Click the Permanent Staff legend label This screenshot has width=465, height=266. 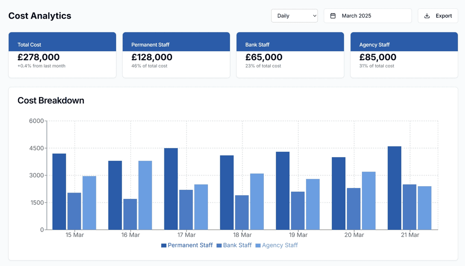190,245
